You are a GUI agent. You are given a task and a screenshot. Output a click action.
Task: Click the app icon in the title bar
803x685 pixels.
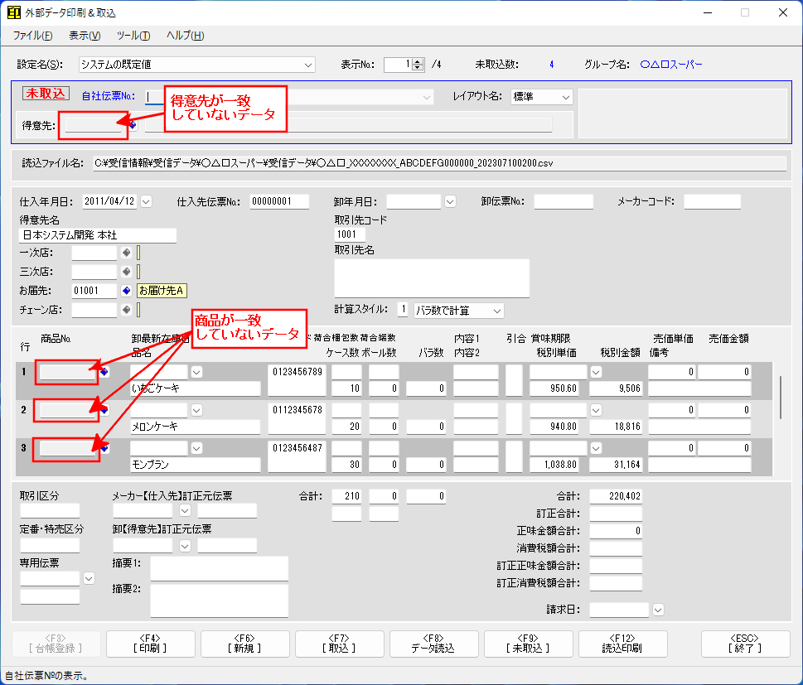pyautogui.click(x=14, y=12)
